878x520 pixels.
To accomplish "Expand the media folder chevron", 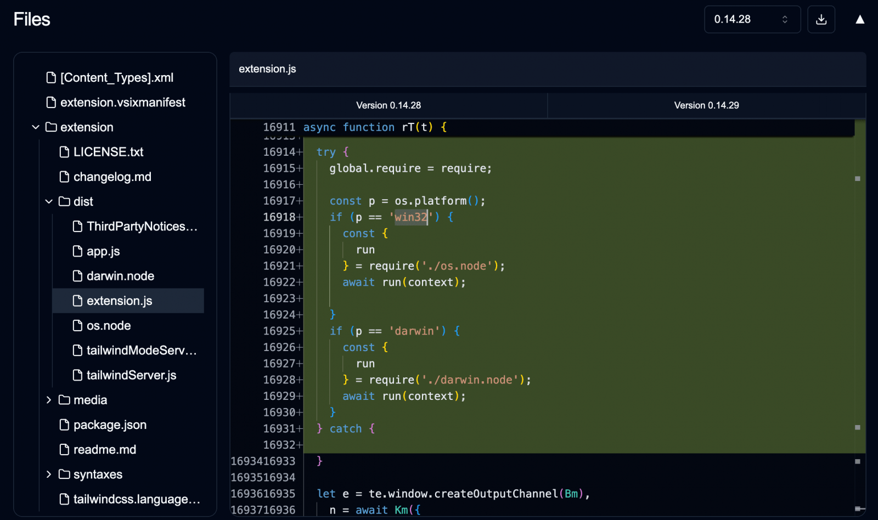I will pyautogui.click(x=49, y=400).
